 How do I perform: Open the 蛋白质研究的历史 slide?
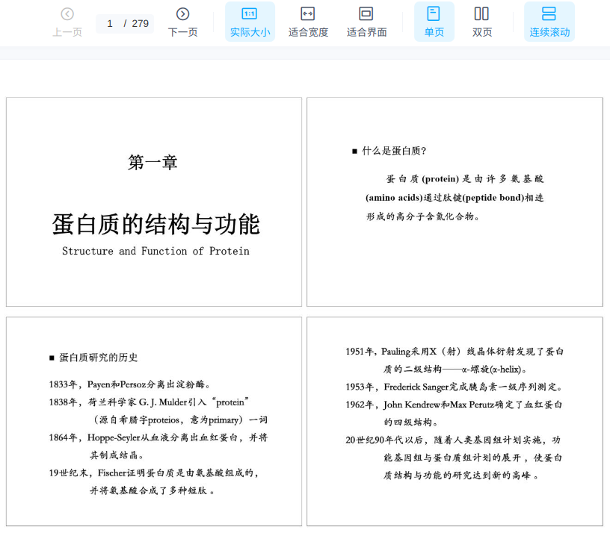point(154,421)
